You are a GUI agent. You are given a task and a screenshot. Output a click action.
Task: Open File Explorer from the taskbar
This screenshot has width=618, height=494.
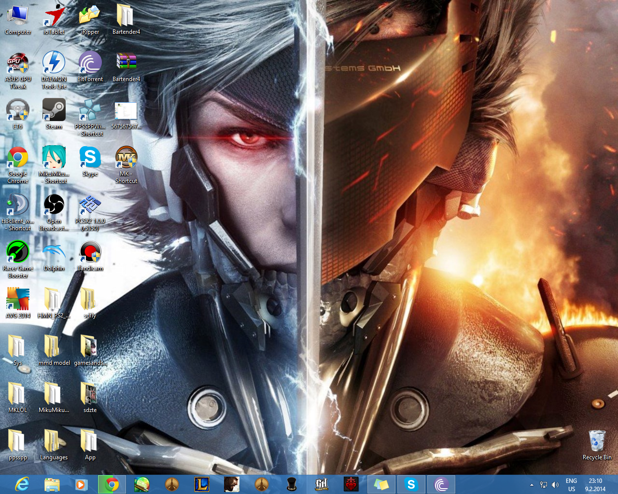coord(52,484)
